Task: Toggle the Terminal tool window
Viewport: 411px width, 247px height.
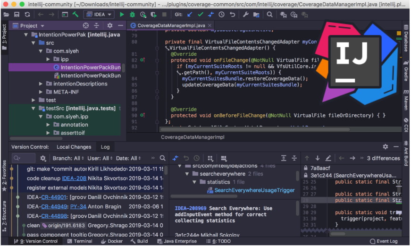Action: [x=80, y=241]
